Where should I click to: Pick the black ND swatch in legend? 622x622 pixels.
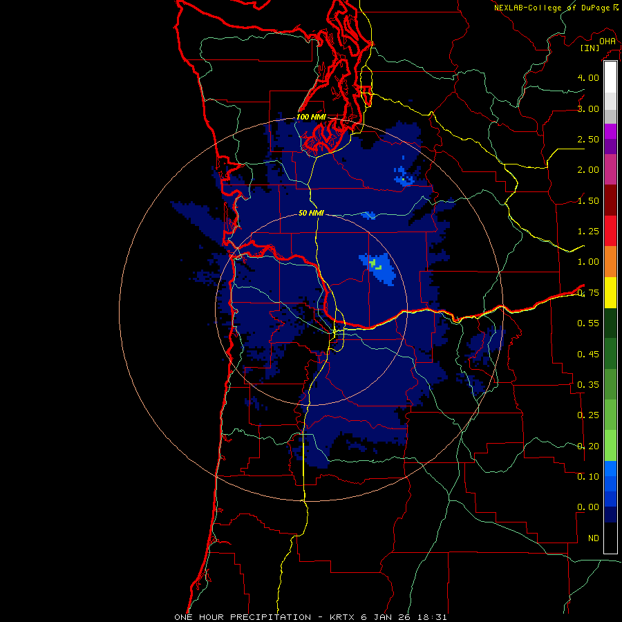(x=610, y=538)
